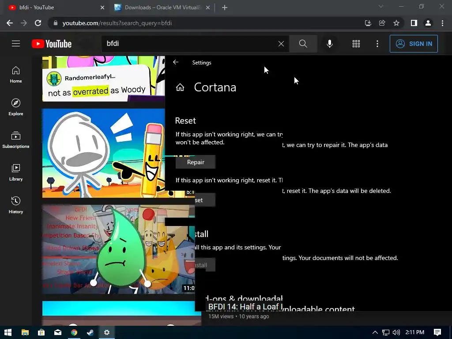Click Chrome forward navigation arrow

pos(24,23)
